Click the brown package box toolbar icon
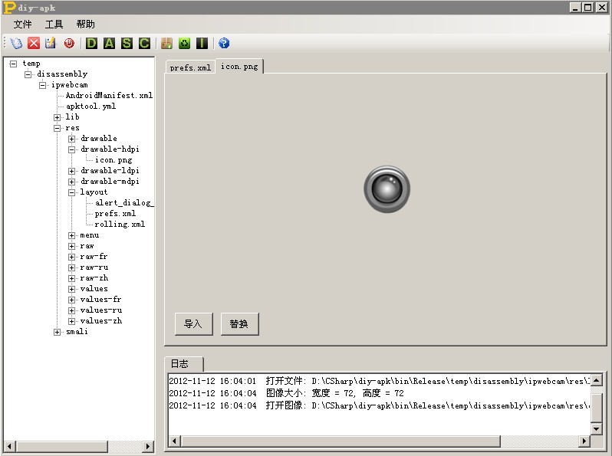This screenshot has height=456, width=612. (166, 44)
